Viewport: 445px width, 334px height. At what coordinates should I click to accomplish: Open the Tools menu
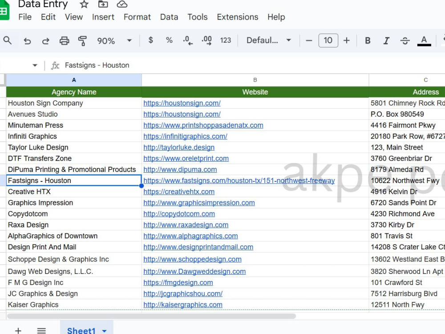198,17
